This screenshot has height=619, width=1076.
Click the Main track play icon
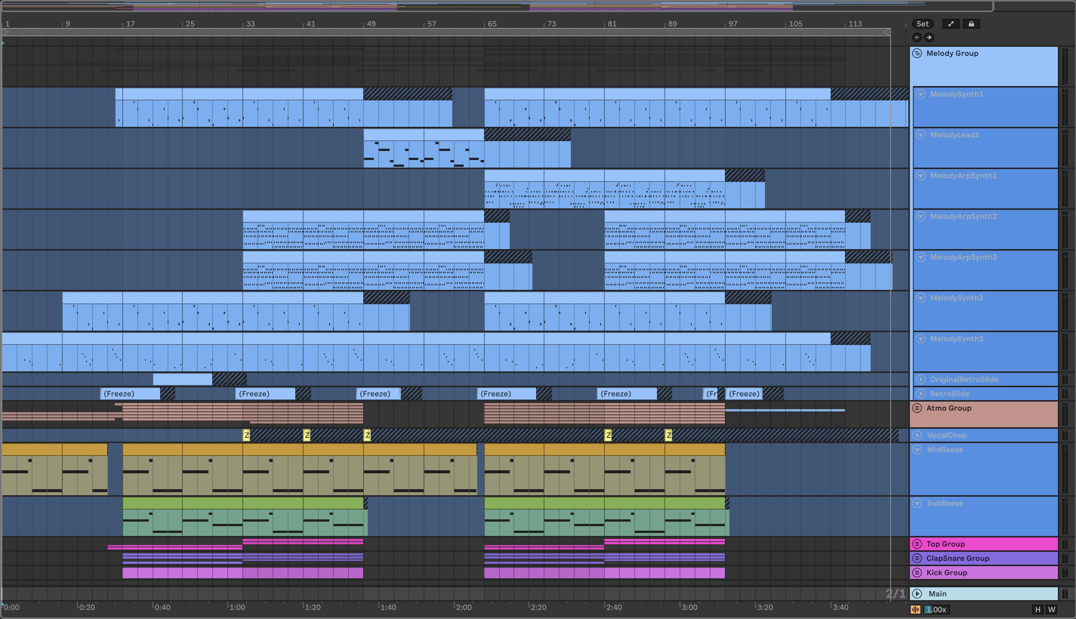tap(917, 593)
